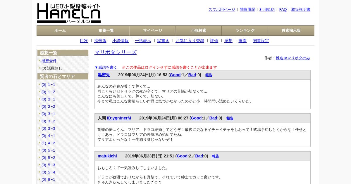Viewport: 351px width, 184px height.
Task: Open chapter (0) 1-2 reviews
Action: 48,92
